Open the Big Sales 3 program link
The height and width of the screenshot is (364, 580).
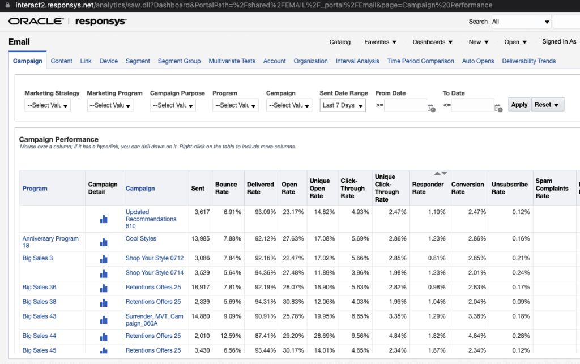pyautogui.click(x=38, y=258)
